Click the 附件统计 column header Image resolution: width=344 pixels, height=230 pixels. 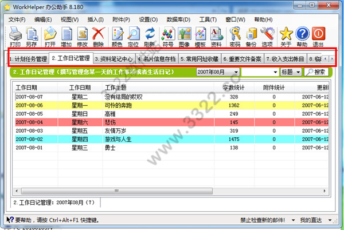(274, 88)
